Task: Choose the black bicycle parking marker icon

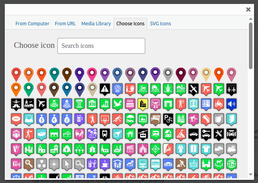Action: [168, 120]
